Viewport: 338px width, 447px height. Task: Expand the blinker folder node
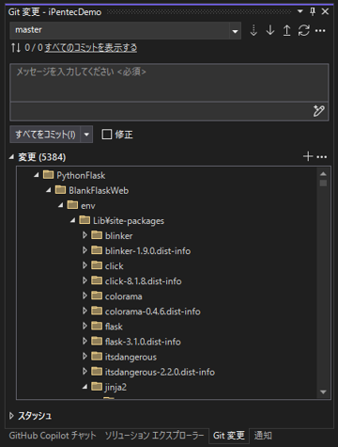point(84,235)
